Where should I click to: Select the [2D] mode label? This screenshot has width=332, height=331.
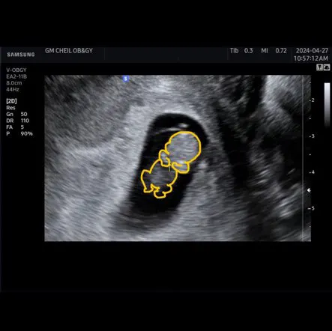(x=11, y=101)
